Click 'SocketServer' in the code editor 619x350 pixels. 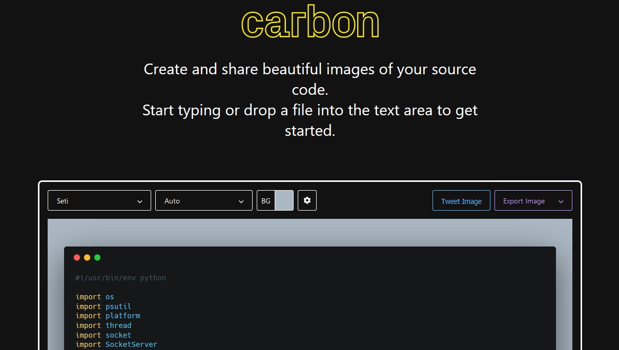(x=131, y=344)
